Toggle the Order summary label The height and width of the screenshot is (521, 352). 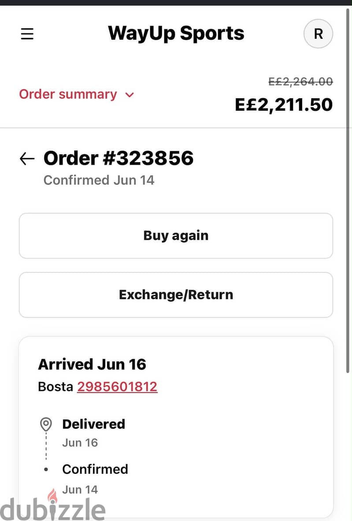[x=68, y=94]
